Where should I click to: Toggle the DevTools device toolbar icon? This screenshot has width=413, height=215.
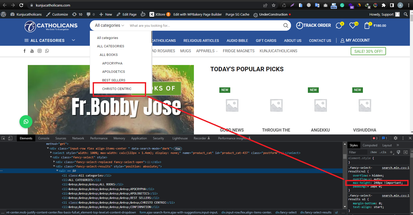tap(10, 138)
